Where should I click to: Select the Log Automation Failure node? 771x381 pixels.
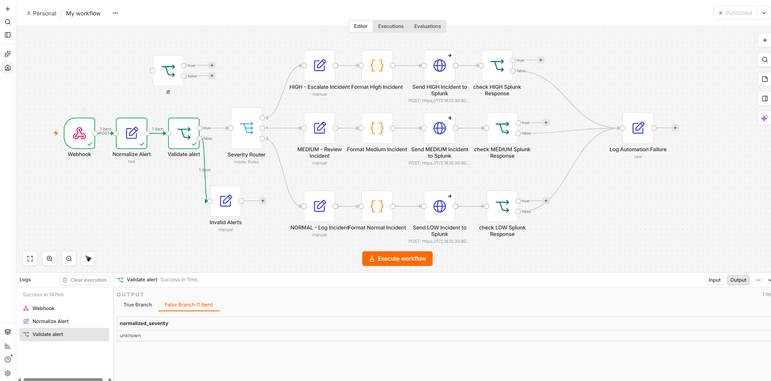tap(638, 128)
